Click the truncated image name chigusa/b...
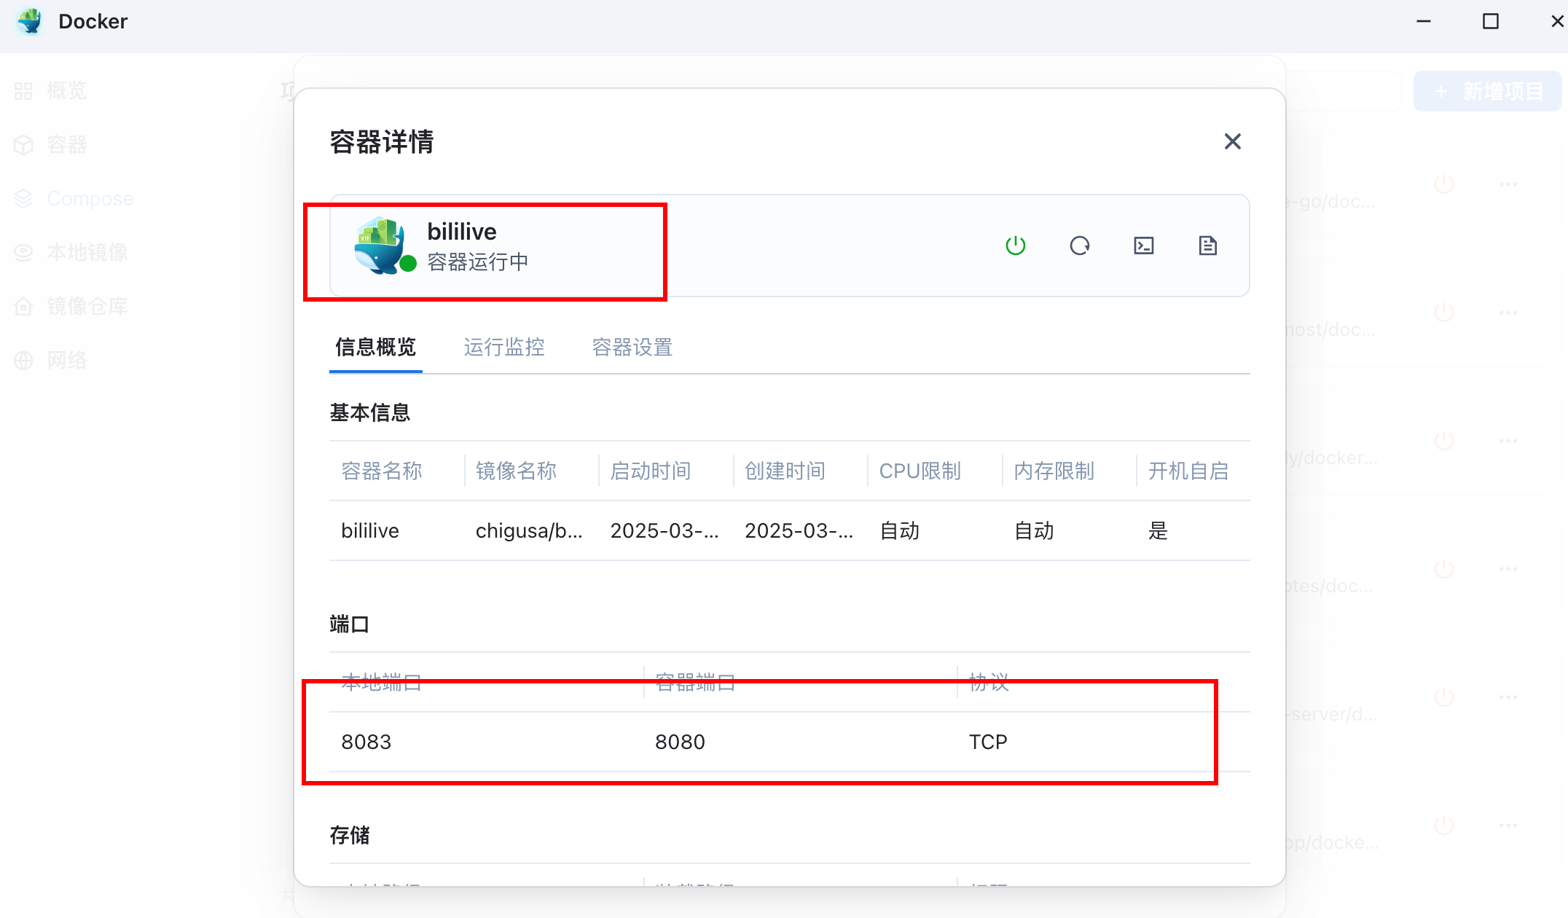The height and width of the screenshot is (918, 1568). point(528,531)
